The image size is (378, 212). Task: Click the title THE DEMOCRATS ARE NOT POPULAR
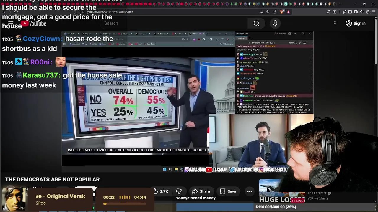tap(52, 179)
